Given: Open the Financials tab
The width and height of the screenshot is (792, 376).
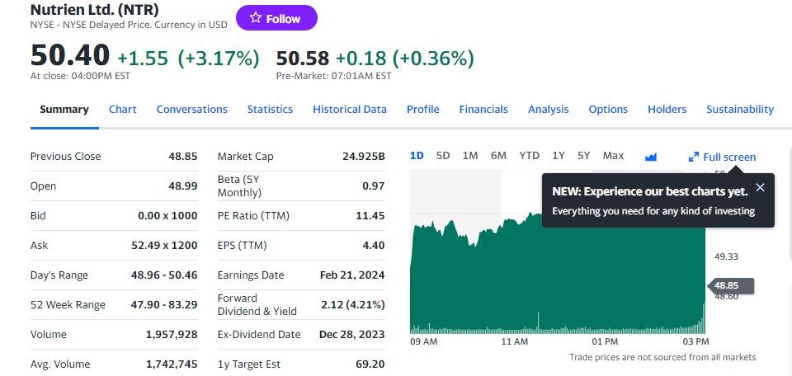Looking at the screenshot, I should tap(483, 109).
